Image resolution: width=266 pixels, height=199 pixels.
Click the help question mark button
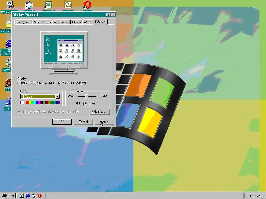[x=108, y=15]
